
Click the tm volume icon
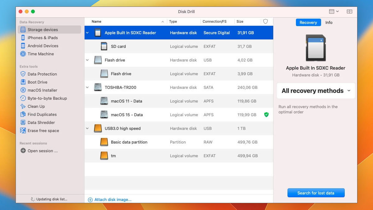[x=104, y=156]
